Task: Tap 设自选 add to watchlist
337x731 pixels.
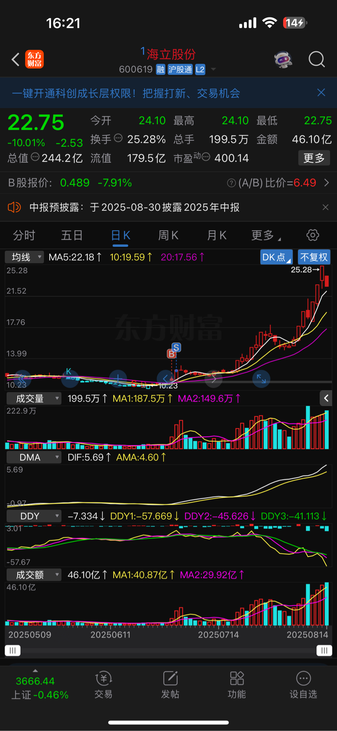Action: tap(303, 684)
